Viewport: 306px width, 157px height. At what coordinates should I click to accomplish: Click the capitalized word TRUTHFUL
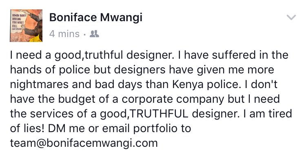tap(159, 114)
